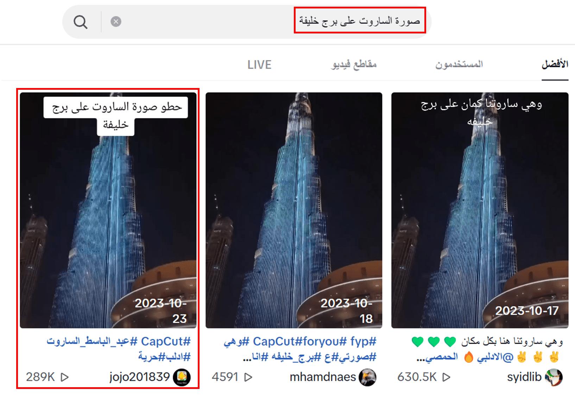Viewport: 575px width, 396px height.
Task: Click the magnifying glass search icon
Action: pyautogui.click(x=81, y=22)
